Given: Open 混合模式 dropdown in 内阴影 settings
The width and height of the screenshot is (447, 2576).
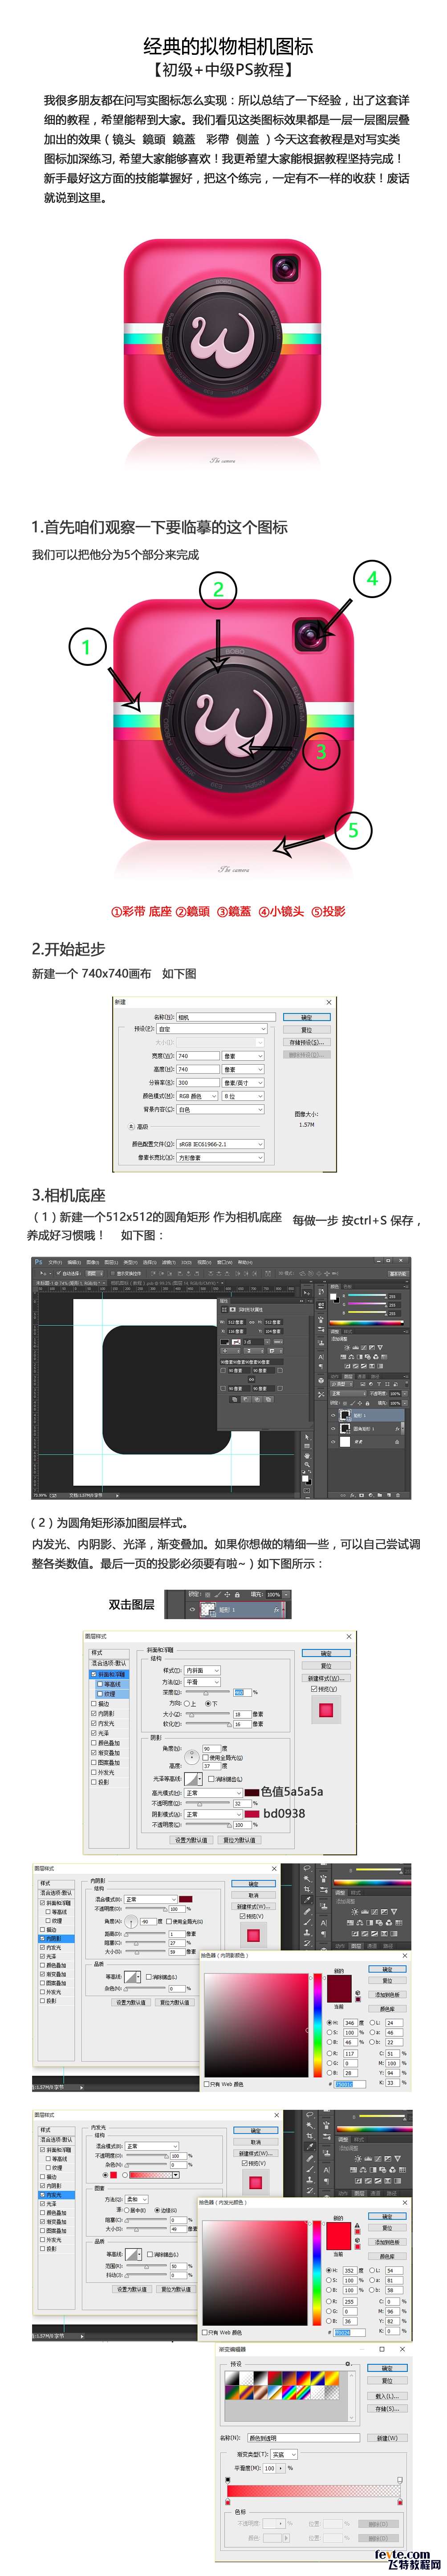Looking at the screenshot, I should coord(150,1899).
